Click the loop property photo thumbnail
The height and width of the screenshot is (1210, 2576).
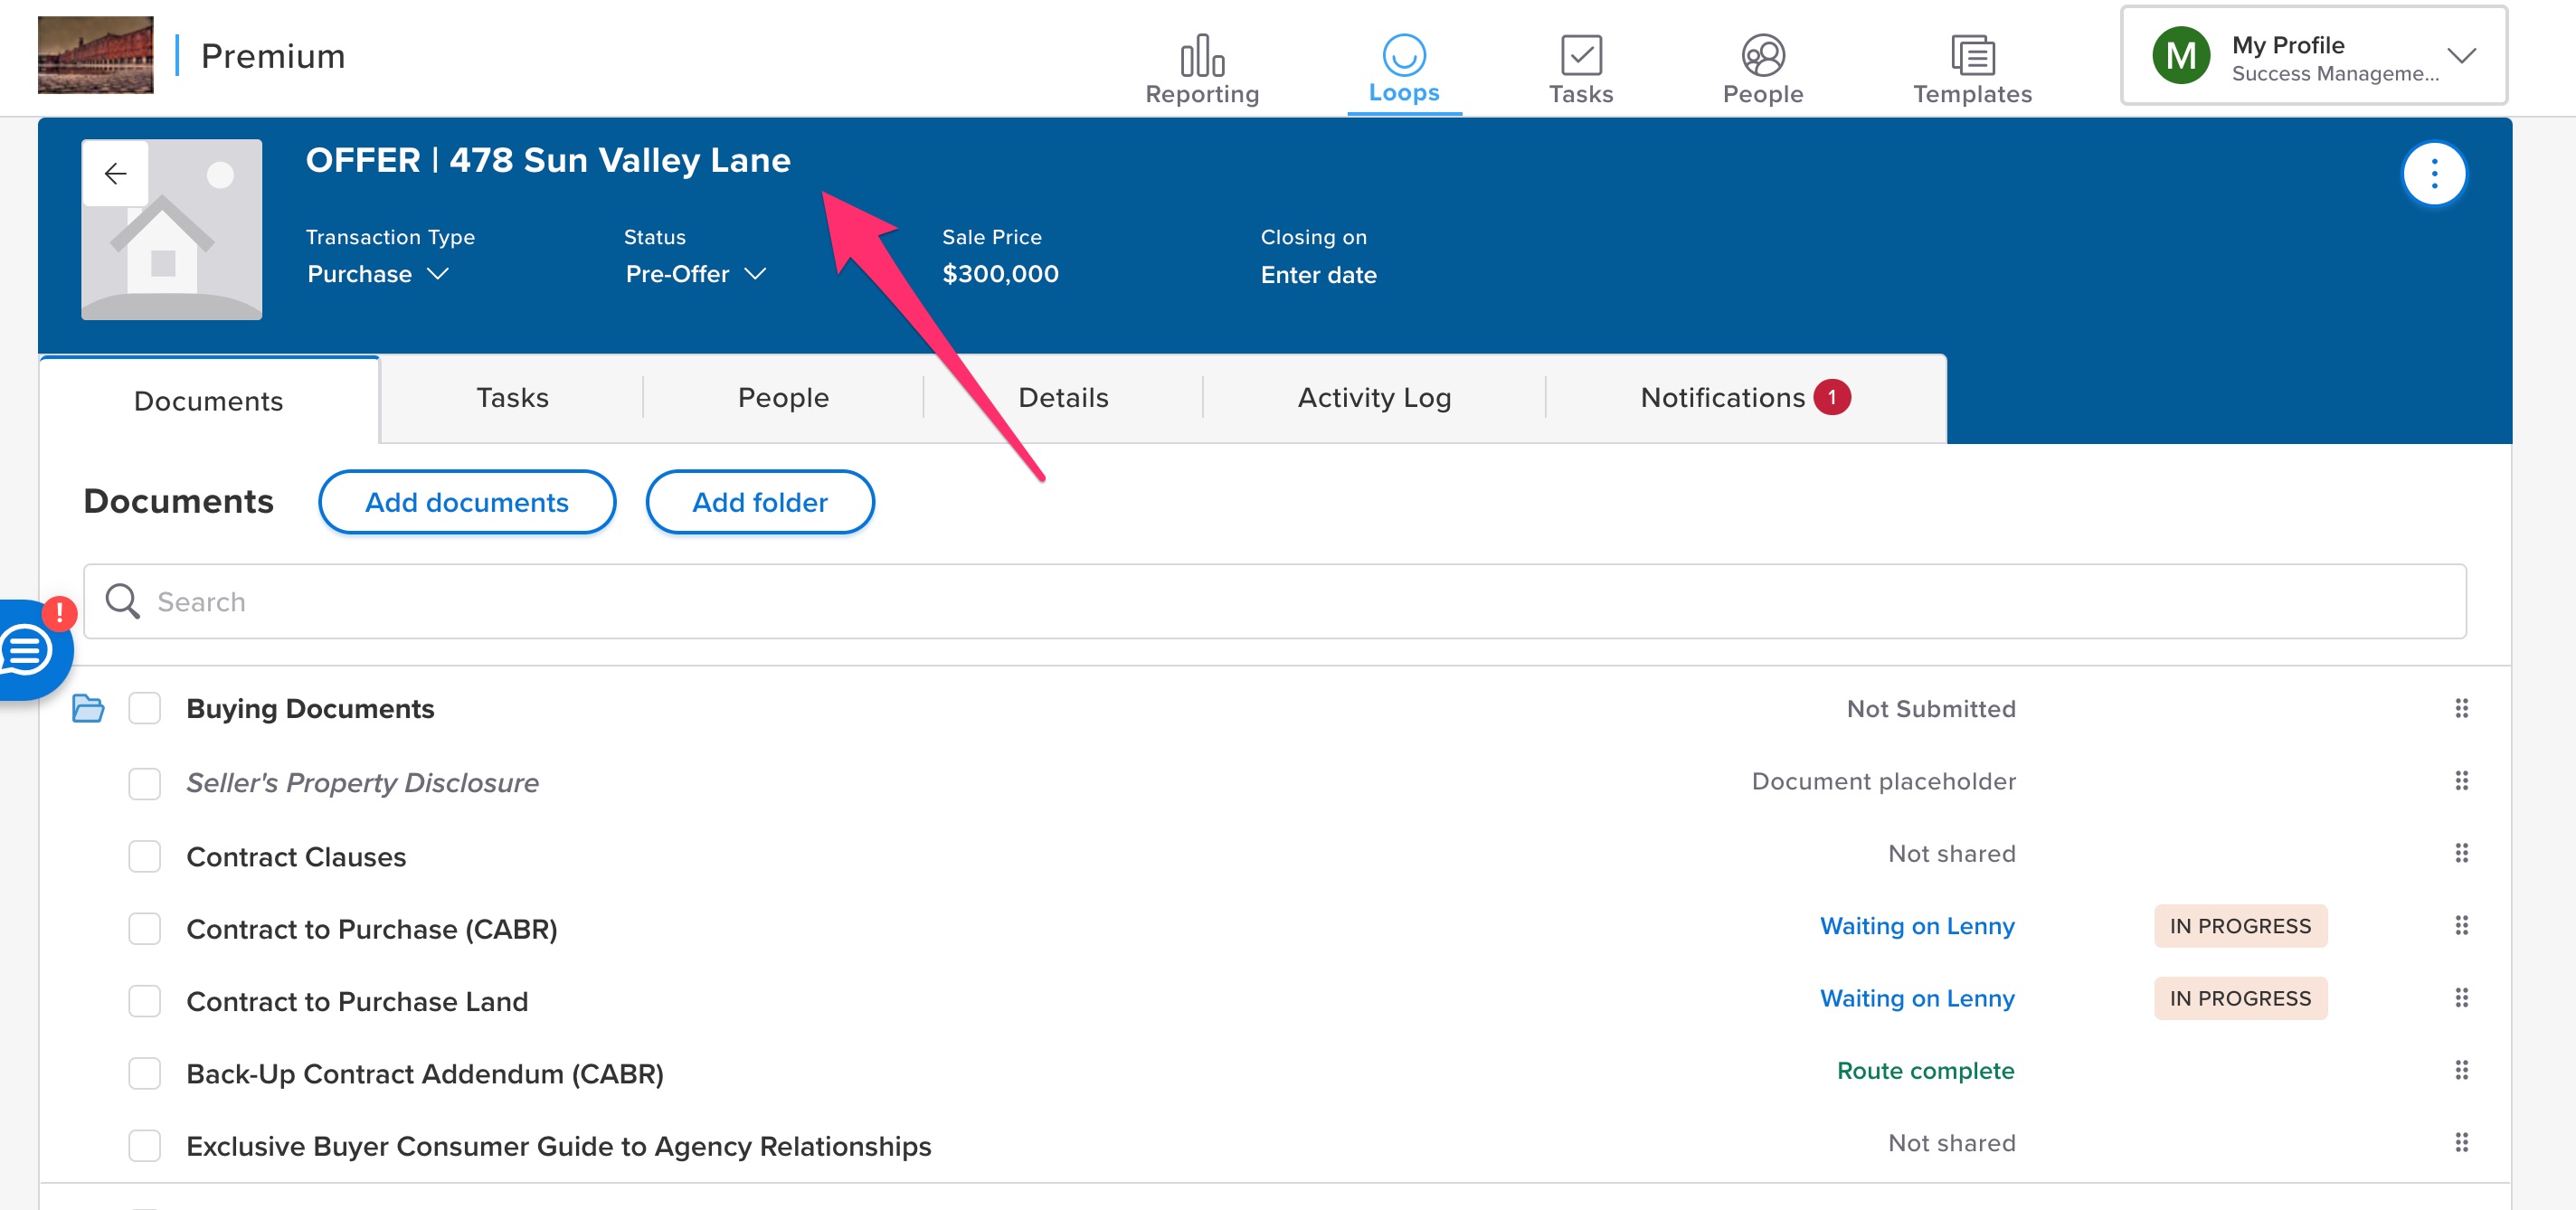(172, 229)
